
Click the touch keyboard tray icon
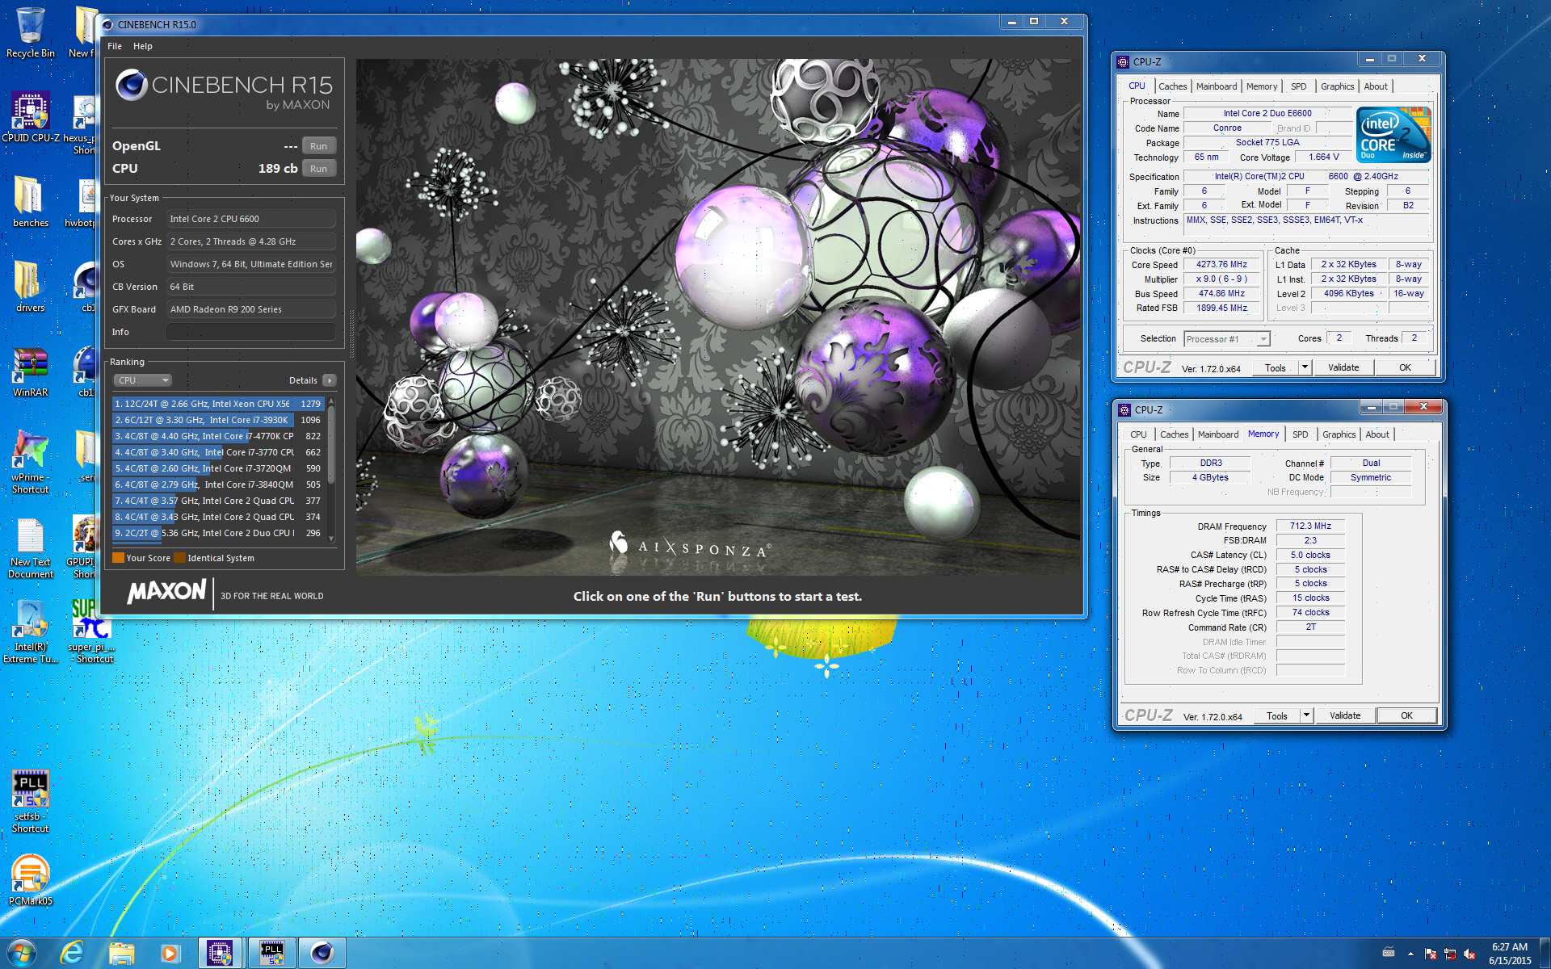(x=1389, y=953)
